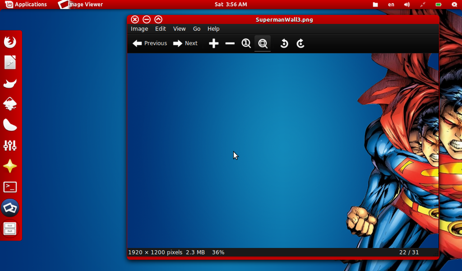Click the 22 / 31 image counter
The width and height of the screenshot is (462, 271).
[x=409, y=252]
